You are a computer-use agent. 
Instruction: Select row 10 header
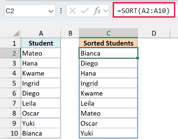click(x=10, y=133)
